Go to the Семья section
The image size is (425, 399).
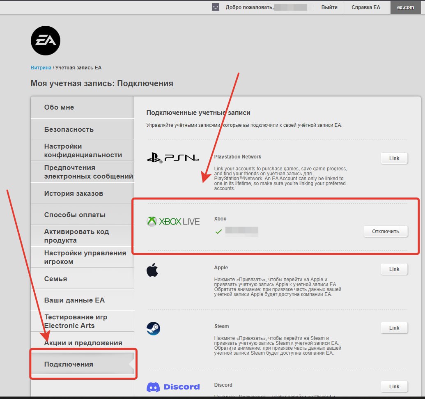83,279
